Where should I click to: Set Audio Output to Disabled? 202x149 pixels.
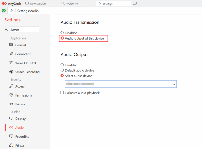(x=62, y=65)
